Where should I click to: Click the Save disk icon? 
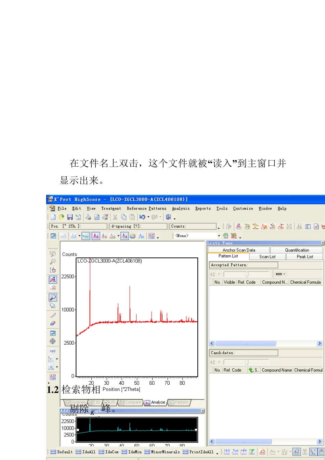point(70,217)
